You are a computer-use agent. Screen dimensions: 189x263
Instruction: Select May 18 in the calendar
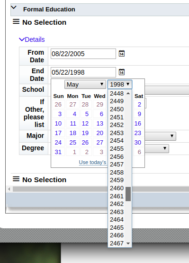click(x=73, y=133)
